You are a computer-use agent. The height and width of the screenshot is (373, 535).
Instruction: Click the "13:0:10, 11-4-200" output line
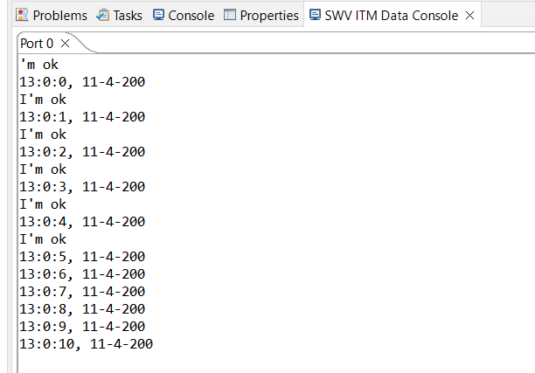pos(86,344)
